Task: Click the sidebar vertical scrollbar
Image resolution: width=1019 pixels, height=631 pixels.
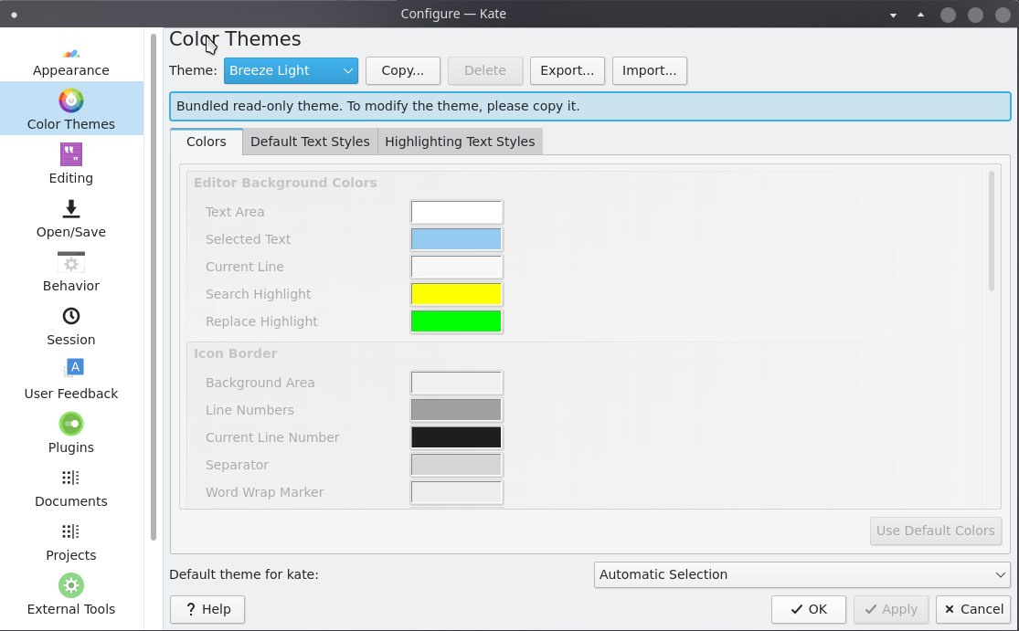Action: (x=154, y=287)
